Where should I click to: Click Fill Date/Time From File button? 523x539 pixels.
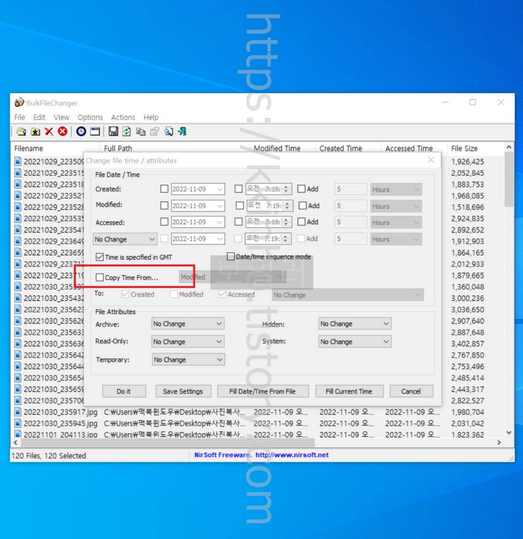tap(263, 391)
